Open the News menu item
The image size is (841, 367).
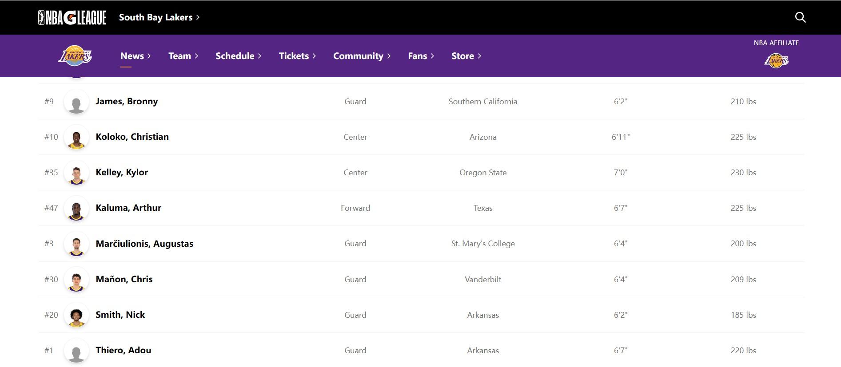point(136,56)
